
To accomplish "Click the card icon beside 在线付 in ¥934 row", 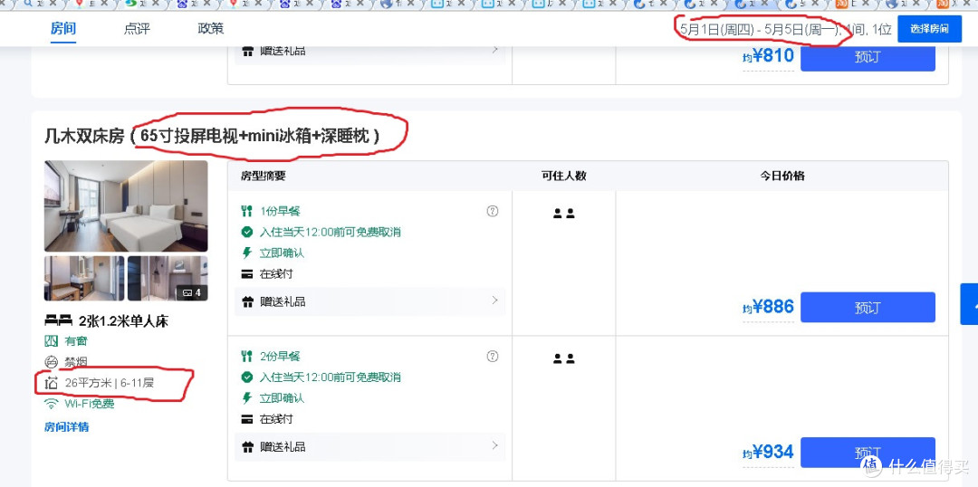I will tap(247, 419).
